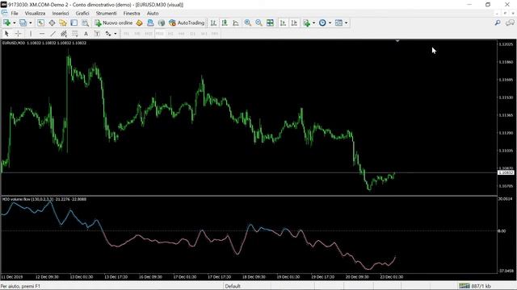Screen dimensions: 517x290
Task: Open the Aiuto menu
Action: (153, 13)
